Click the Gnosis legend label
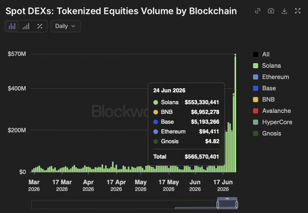Screen dimensions: 308x213 point(272,133)
